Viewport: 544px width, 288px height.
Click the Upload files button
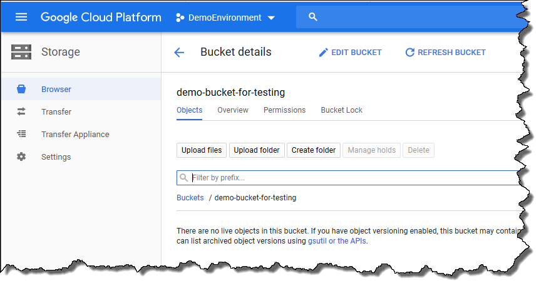[x=202, y=150]
